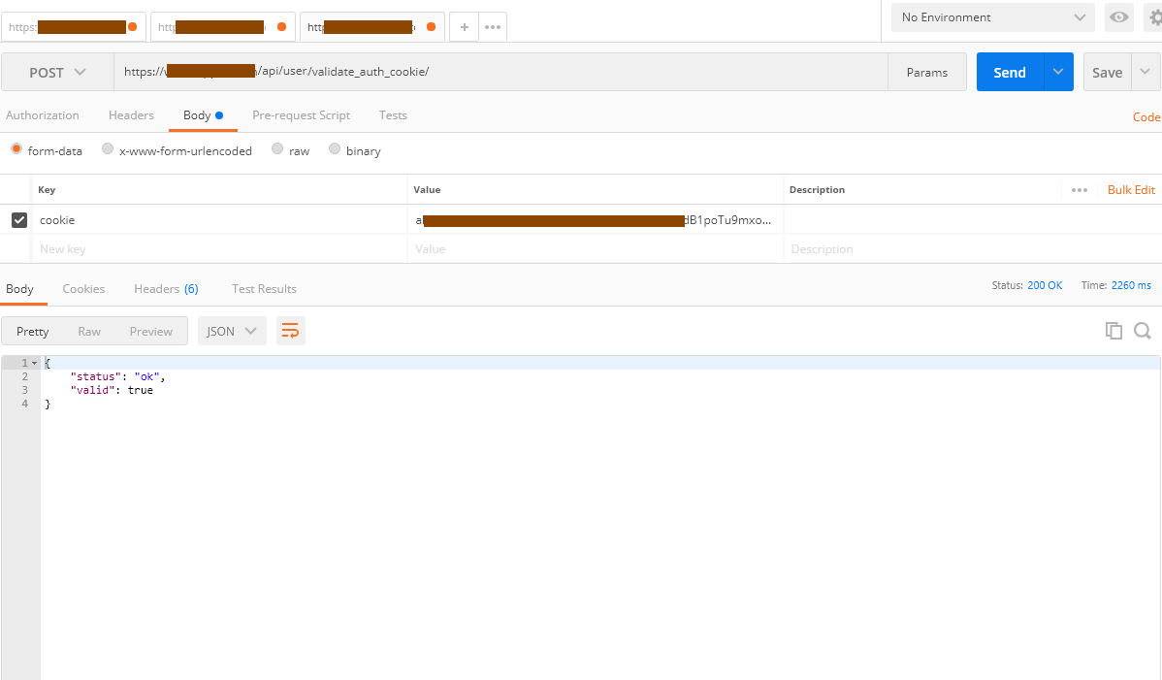Click the "valid": true line in response
Viewport: 1162px width, 680px height.
[112, 390]
